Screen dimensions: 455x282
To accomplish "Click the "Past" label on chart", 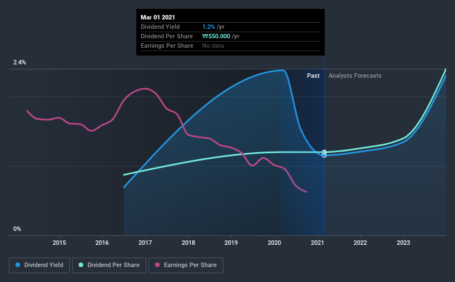I will [x=313, y=75].
